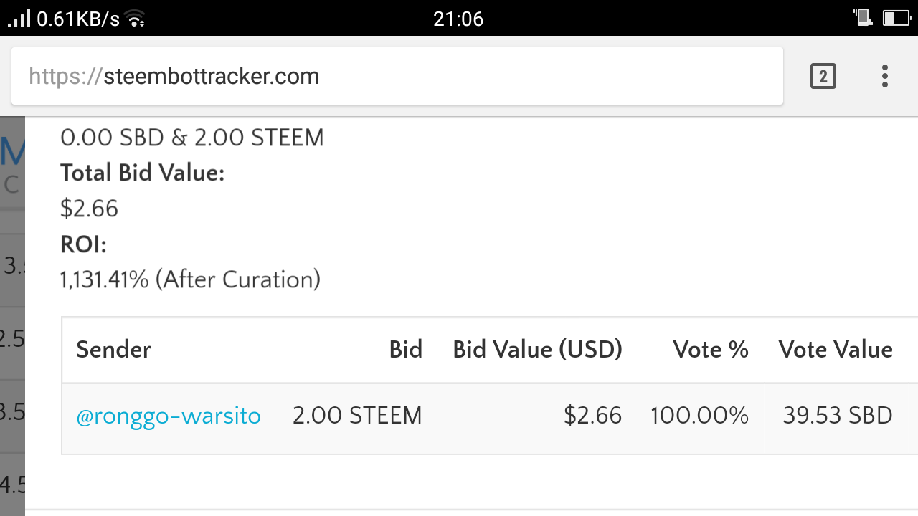This screenshot has width=918, height=516.
Task: Click the Bid Value (USD) column header
Action: pos(537,350)
